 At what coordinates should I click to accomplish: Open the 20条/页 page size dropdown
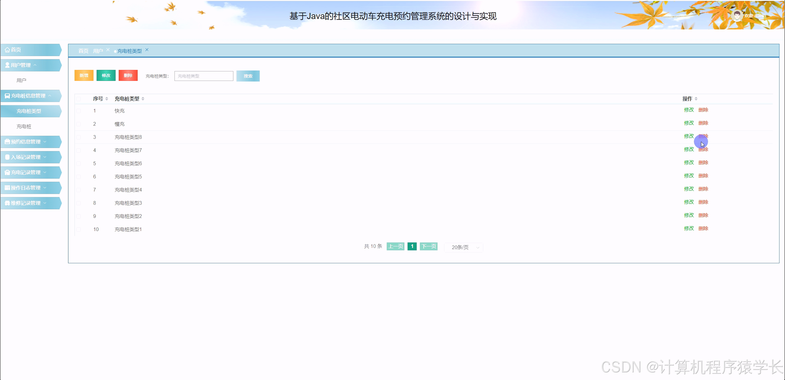tap(463, 247)
